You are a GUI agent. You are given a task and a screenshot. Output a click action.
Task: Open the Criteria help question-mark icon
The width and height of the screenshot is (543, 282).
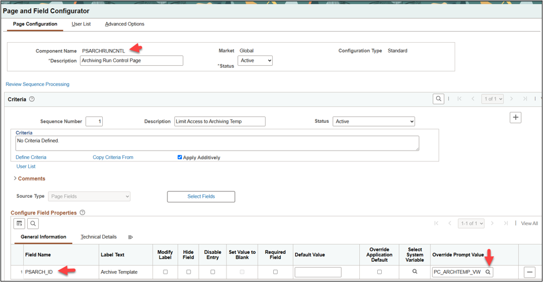[x=32, y=99]
